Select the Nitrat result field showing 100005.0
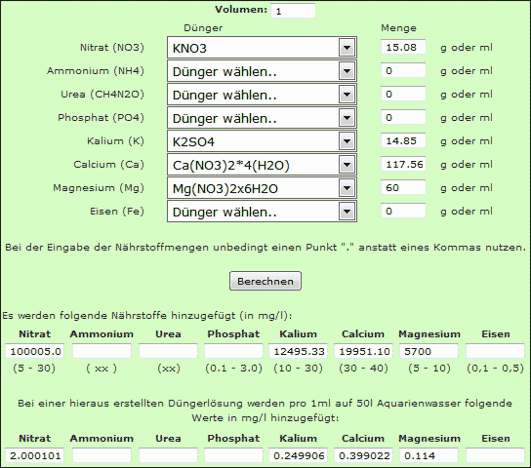 pyautogui.click(x=34, y=351)
